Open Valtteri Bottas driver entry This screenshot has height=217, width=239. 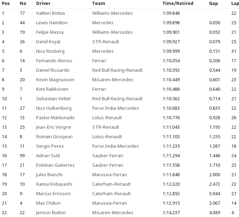tap(51, 13)
